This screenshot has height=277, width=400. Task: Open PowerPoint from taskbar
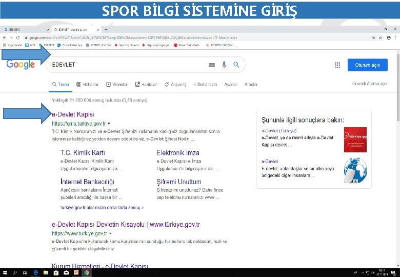coord(76,272)
